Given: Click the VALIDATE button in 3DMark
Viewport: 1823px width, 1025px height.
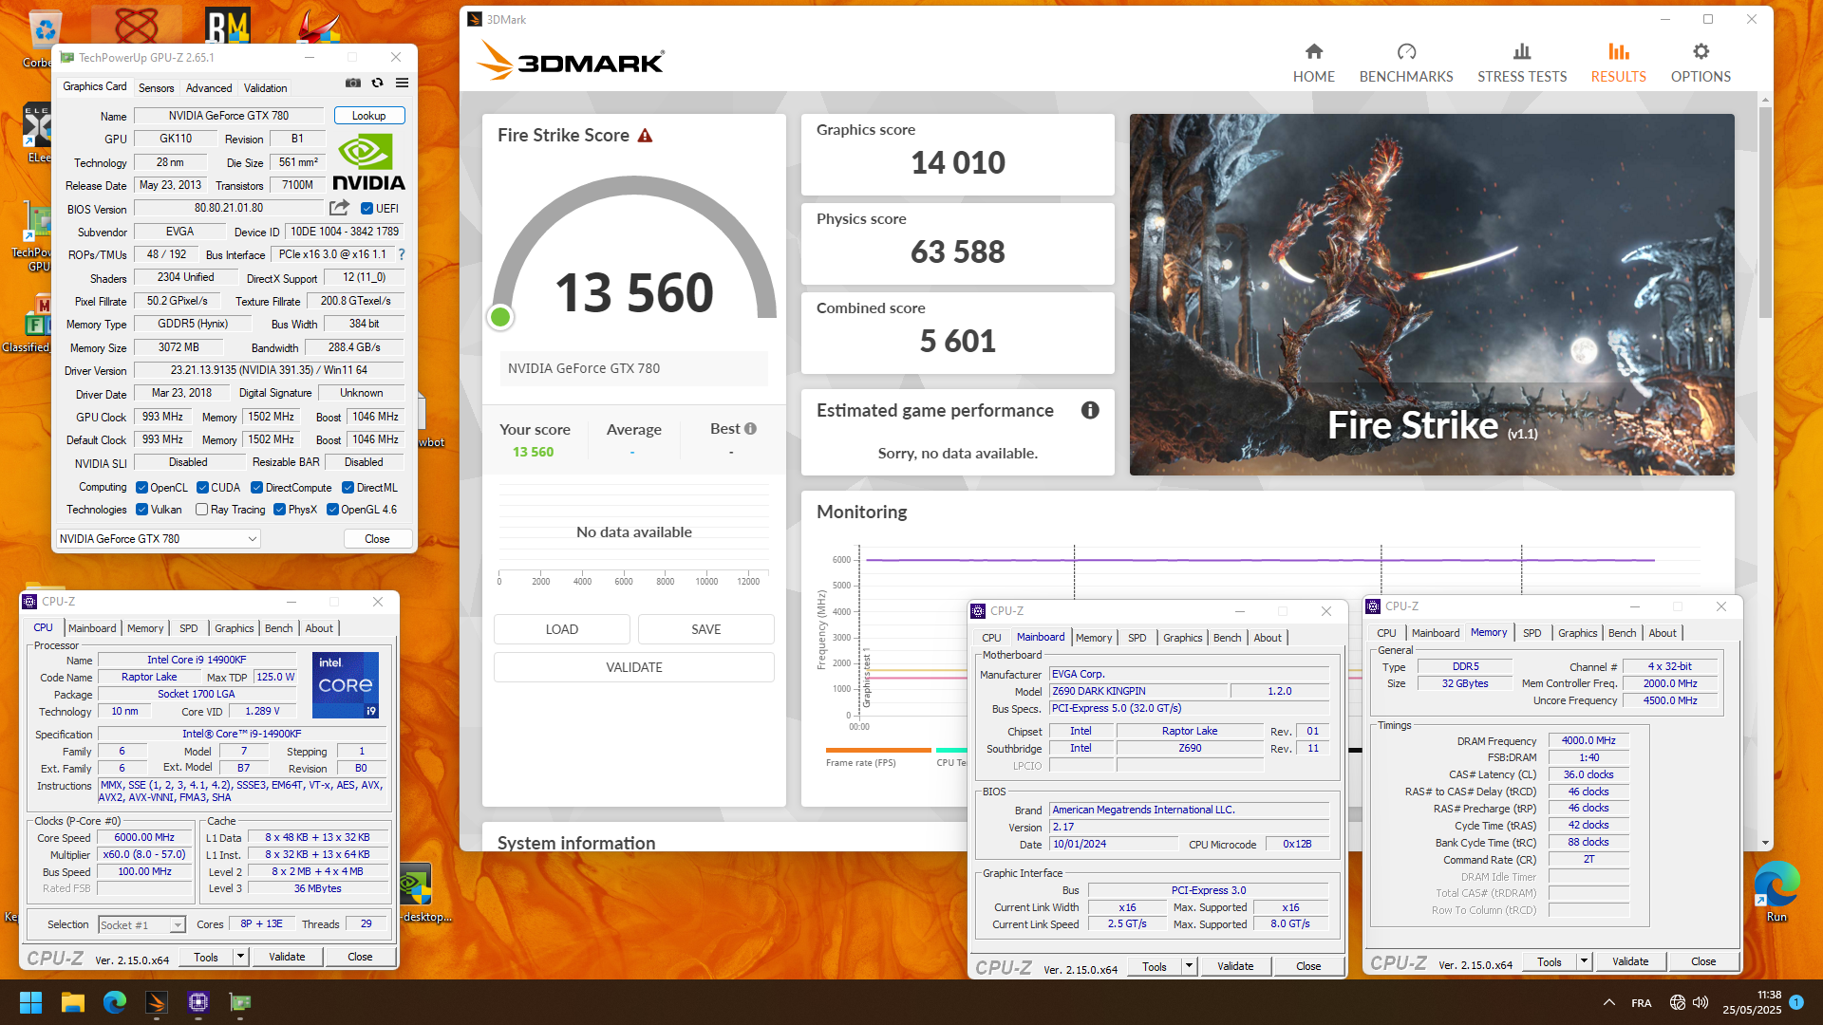Looking at the screenshot, I should [634, 667].
